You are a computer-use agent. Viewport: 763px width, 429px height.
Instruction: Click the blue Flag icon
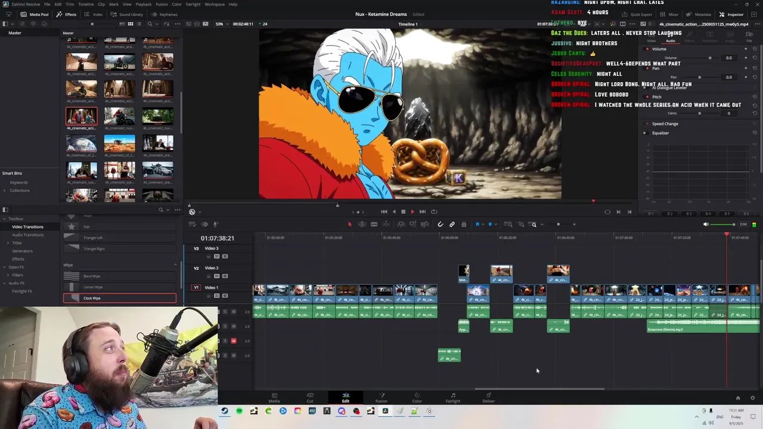pyautogui.click(x=477, y=225)
